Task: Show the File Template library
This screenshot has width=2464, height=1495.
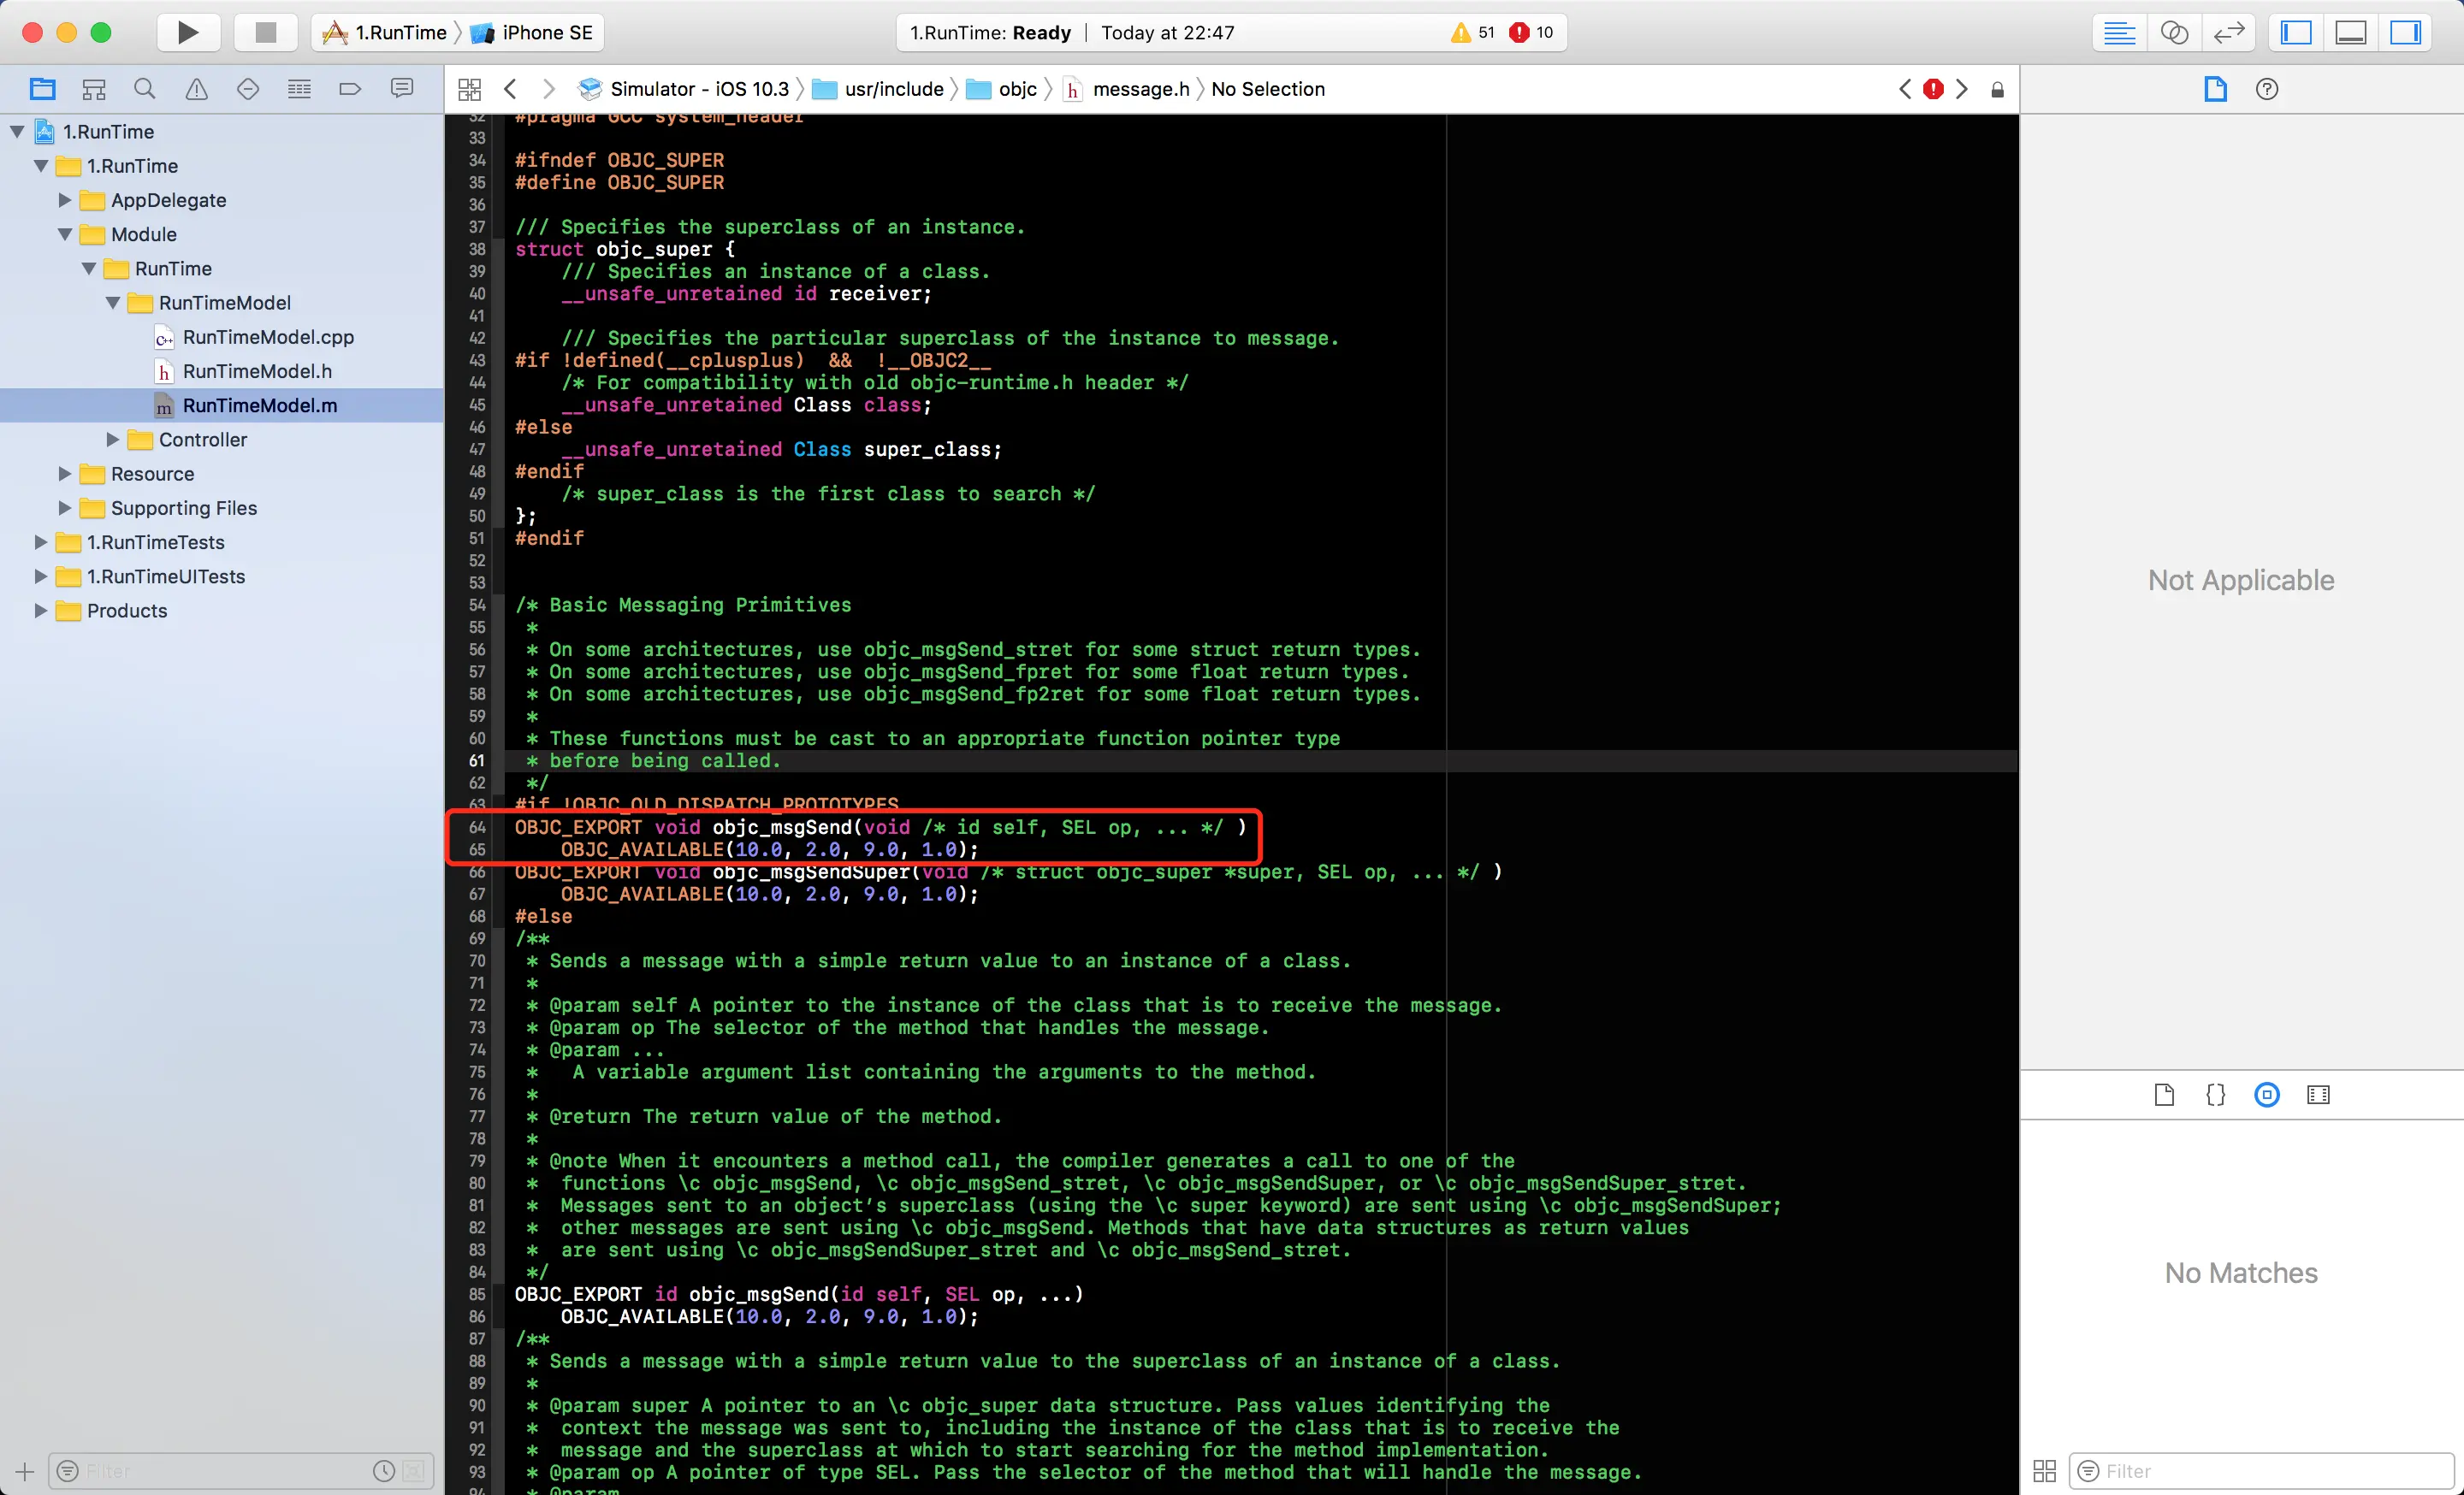Action: click(2164, 1094)
